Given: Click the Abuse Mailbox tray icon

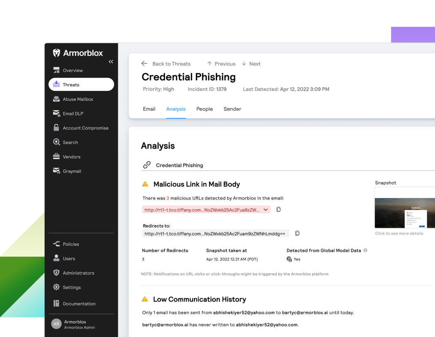Looking at the screenshot, I should pyautogui.click(x=56, y=99).
